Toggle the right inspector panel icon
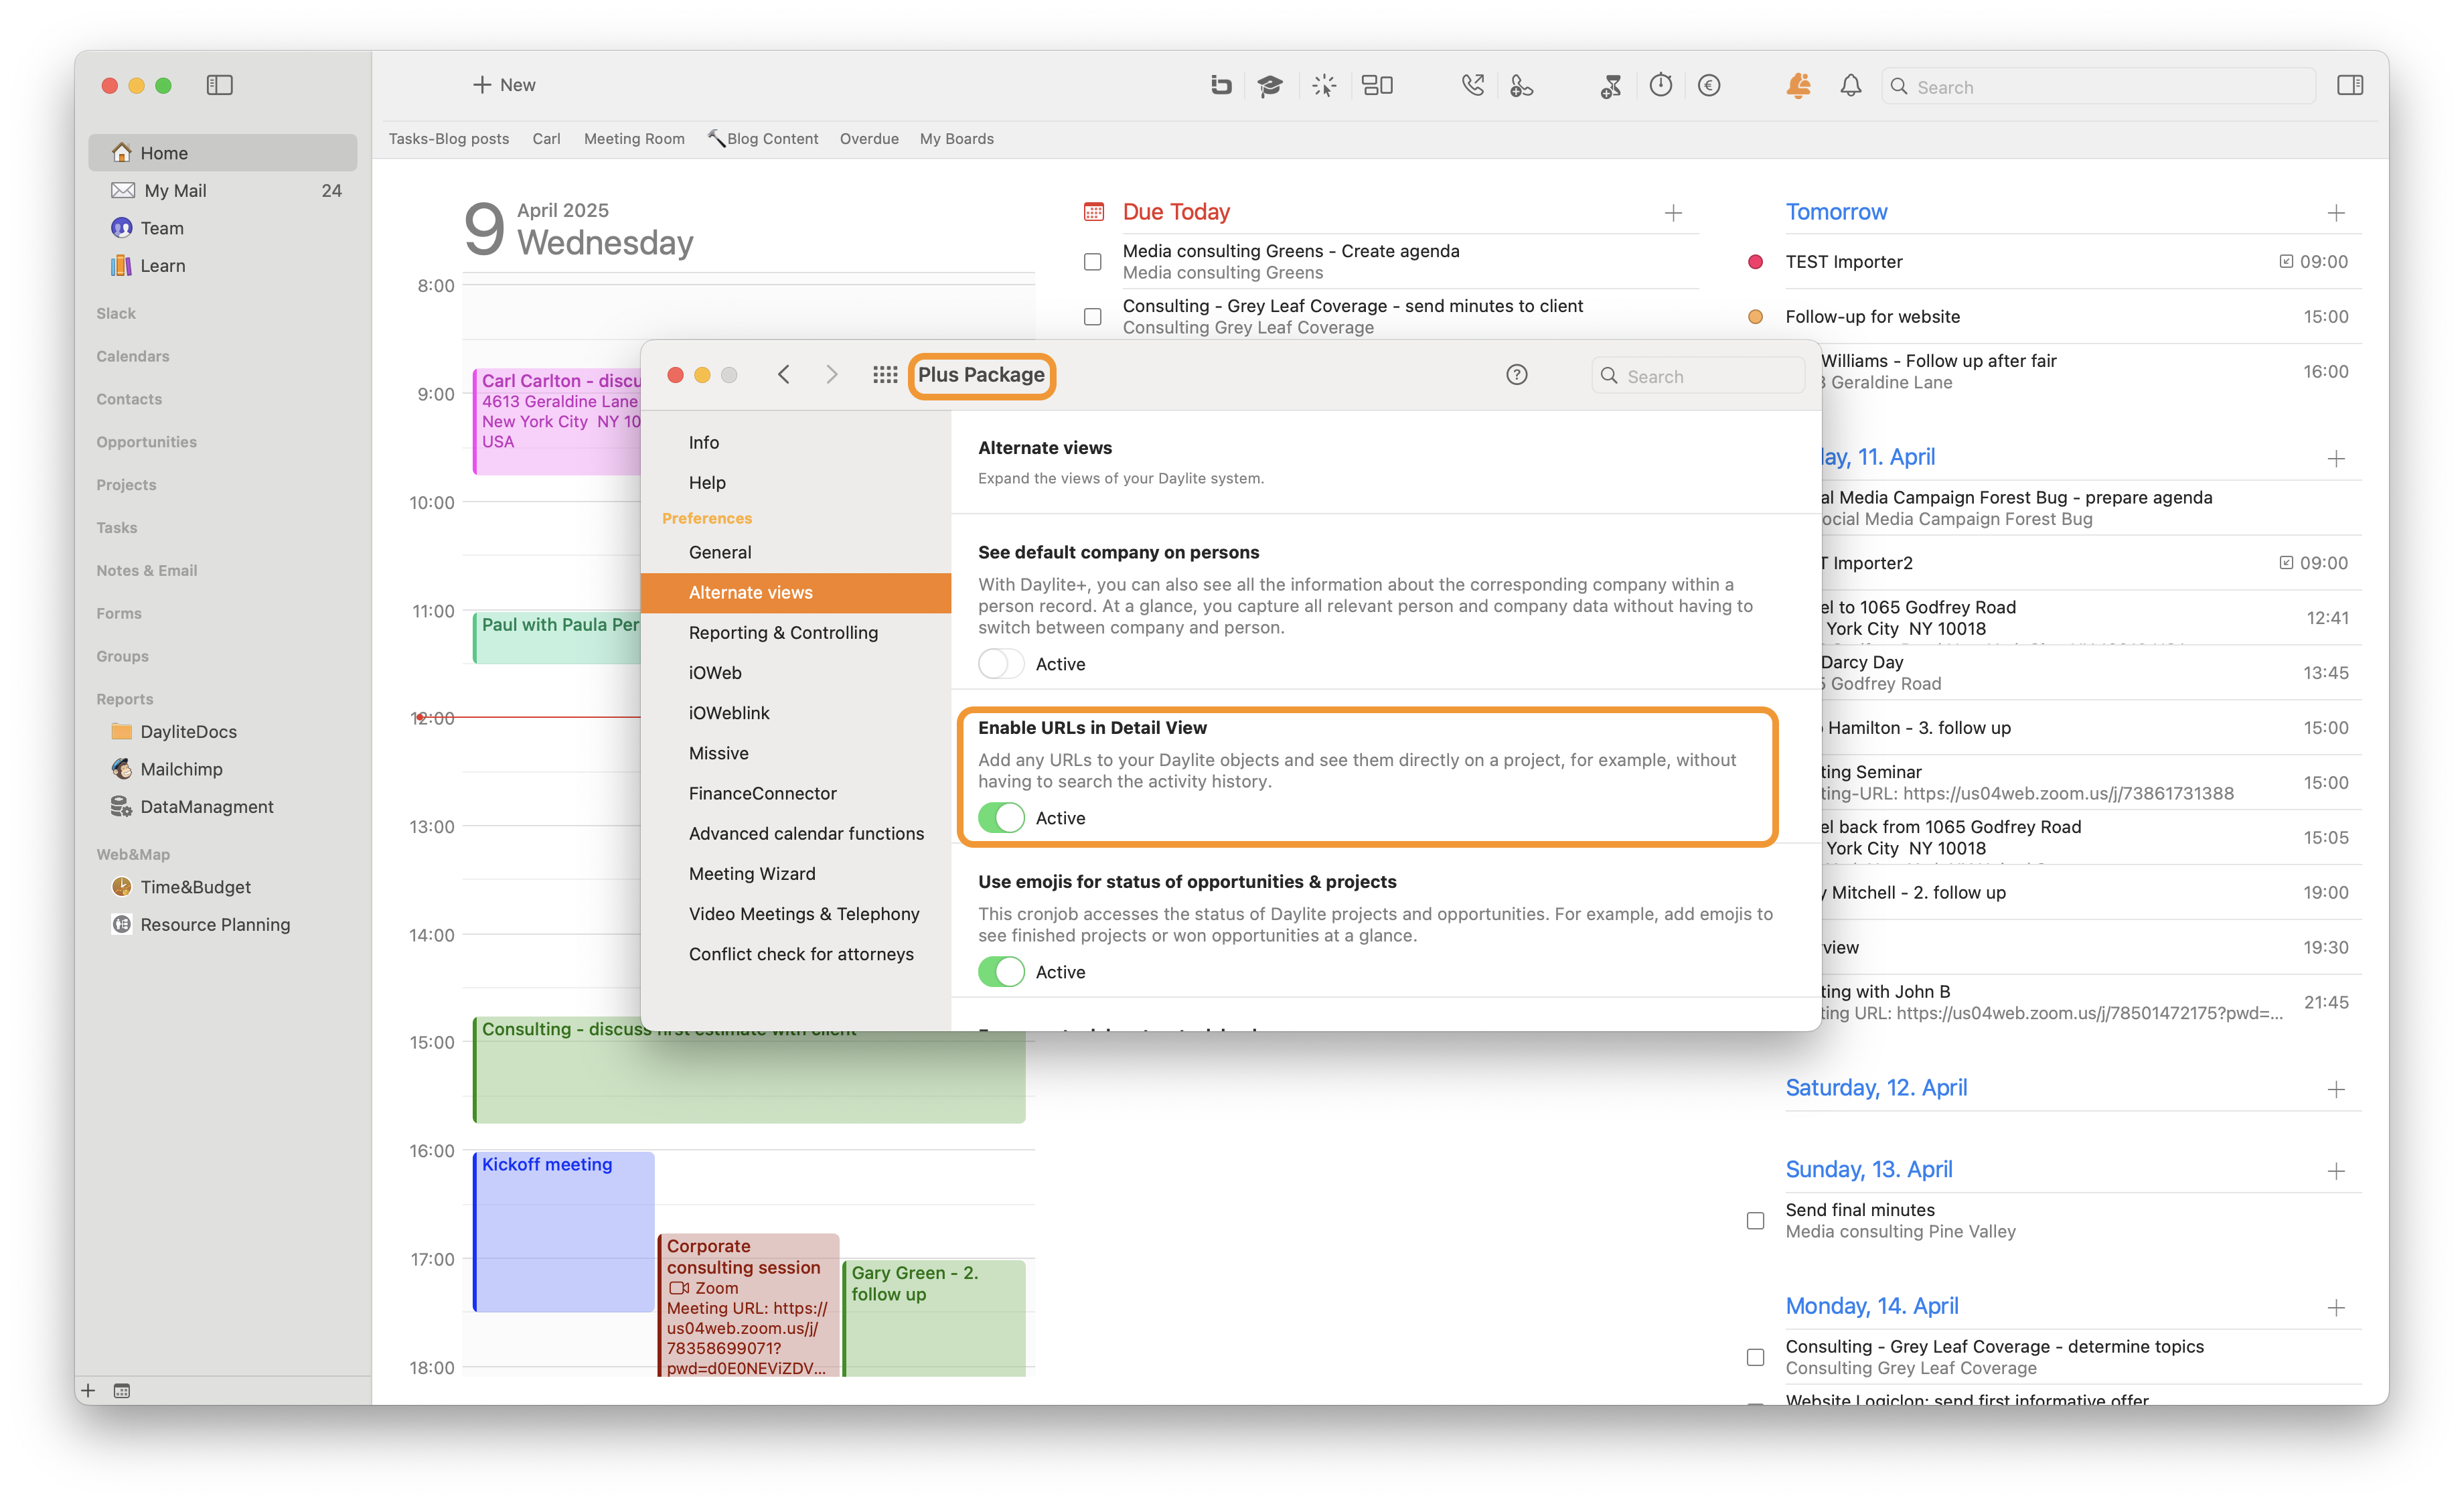The height and width of the screenshot is (1504, 2464). pyautogui.click(x=2350, y=85)
